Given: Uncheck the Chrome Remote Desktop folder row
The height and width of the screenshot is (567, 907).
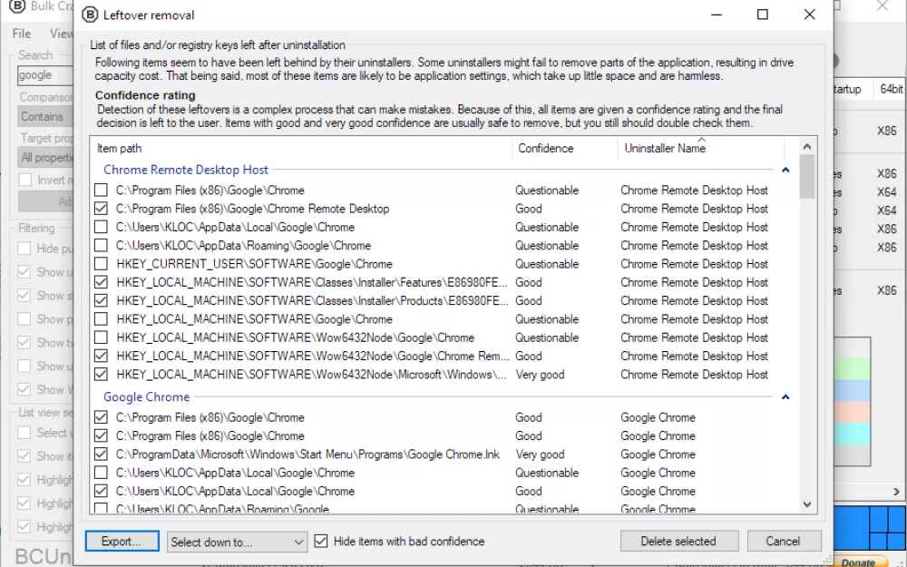Looking at the screenshot, I should point(102,209).
